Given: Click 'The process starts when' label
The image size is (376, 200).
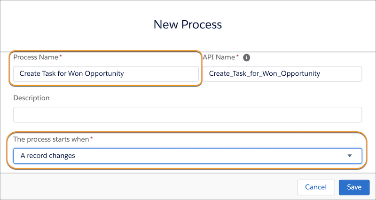Looking at the screenshot, I should 51,139.
